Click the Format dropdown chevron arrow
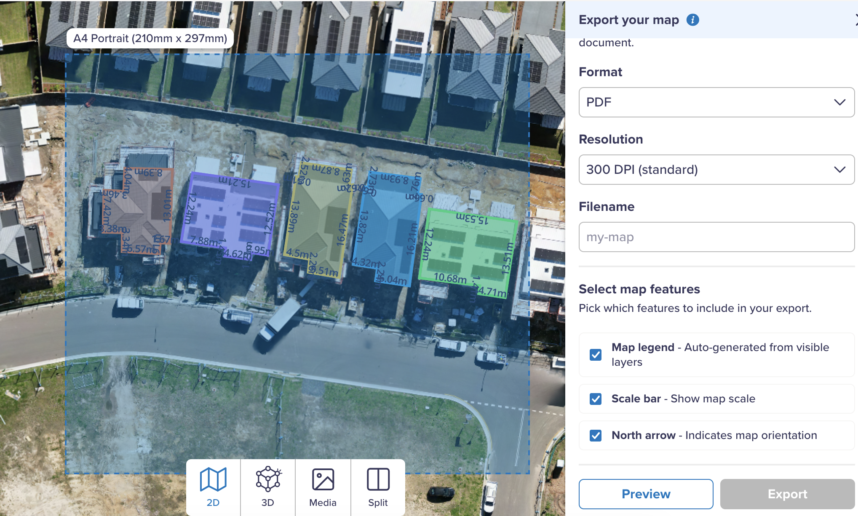The height and width of the screenshot is (516, 858). (839, 102)
